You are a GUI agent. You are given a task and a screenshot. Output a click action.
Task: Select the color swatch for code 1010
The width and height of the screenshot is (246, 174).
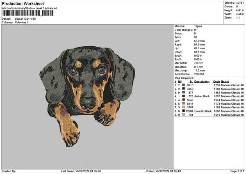184,114
